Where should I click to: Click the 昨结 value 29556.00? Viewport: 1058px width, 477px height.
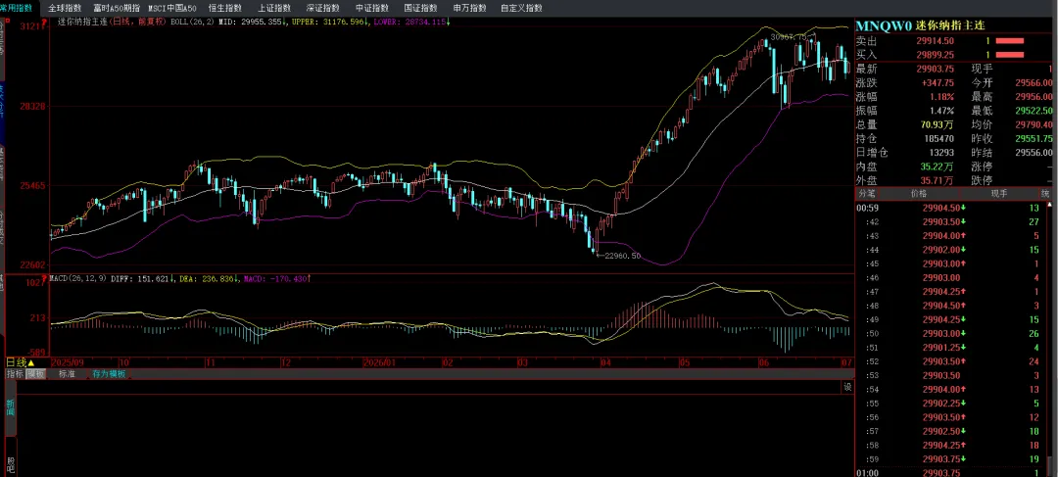pyautogui.click(x=1034, y=153)
